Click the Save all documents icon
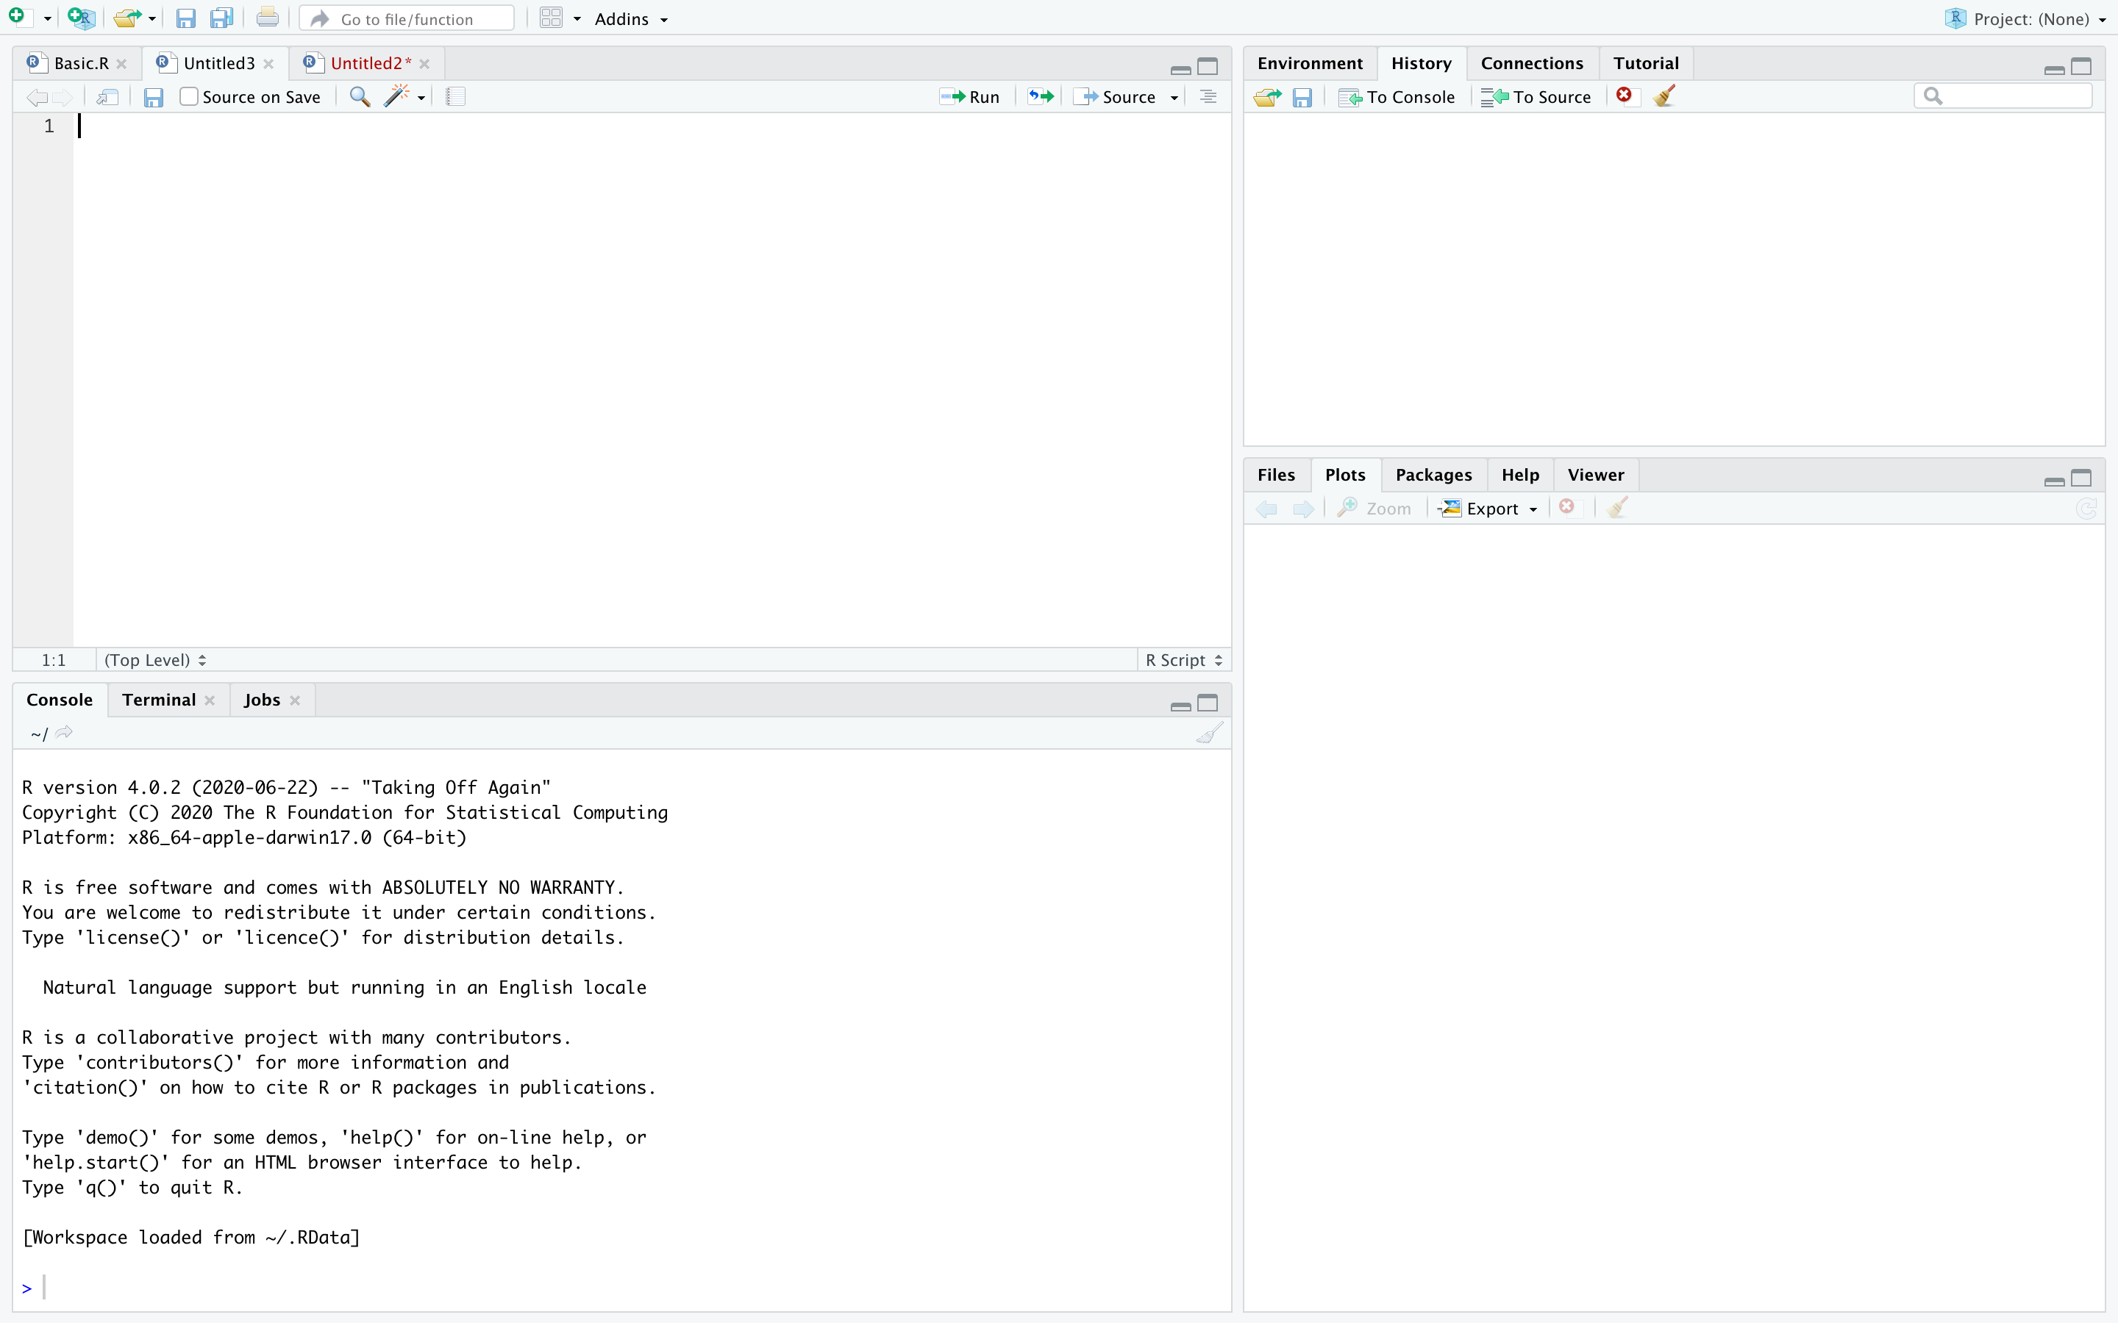This screenshot has width=2118, height=1323. [221, 18]
